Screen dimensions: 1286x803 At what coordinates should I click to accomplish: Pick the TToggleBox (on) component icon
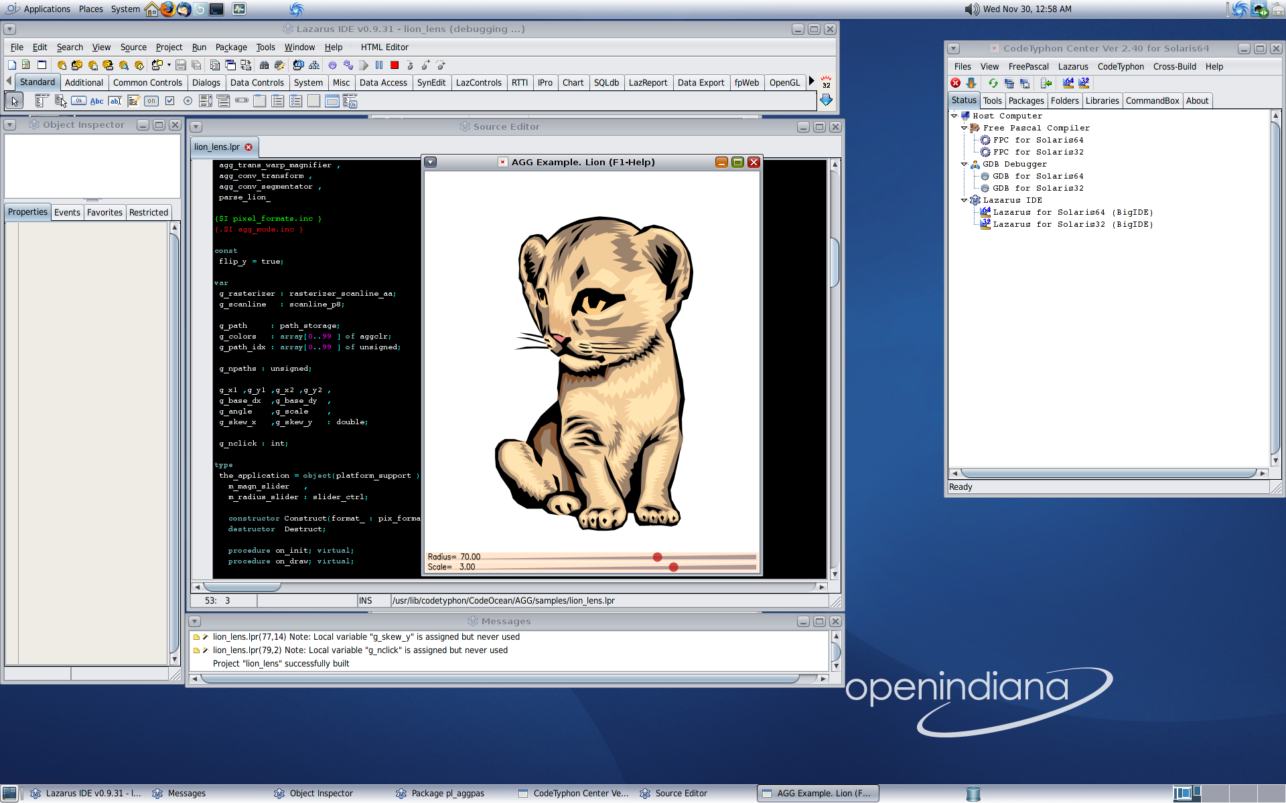[x=151, y=101]
